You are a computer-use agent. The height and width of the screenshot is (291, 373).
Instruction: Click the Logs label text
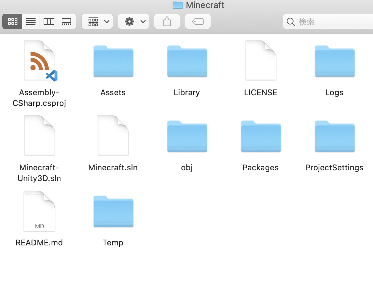click(x=334, y=93)
